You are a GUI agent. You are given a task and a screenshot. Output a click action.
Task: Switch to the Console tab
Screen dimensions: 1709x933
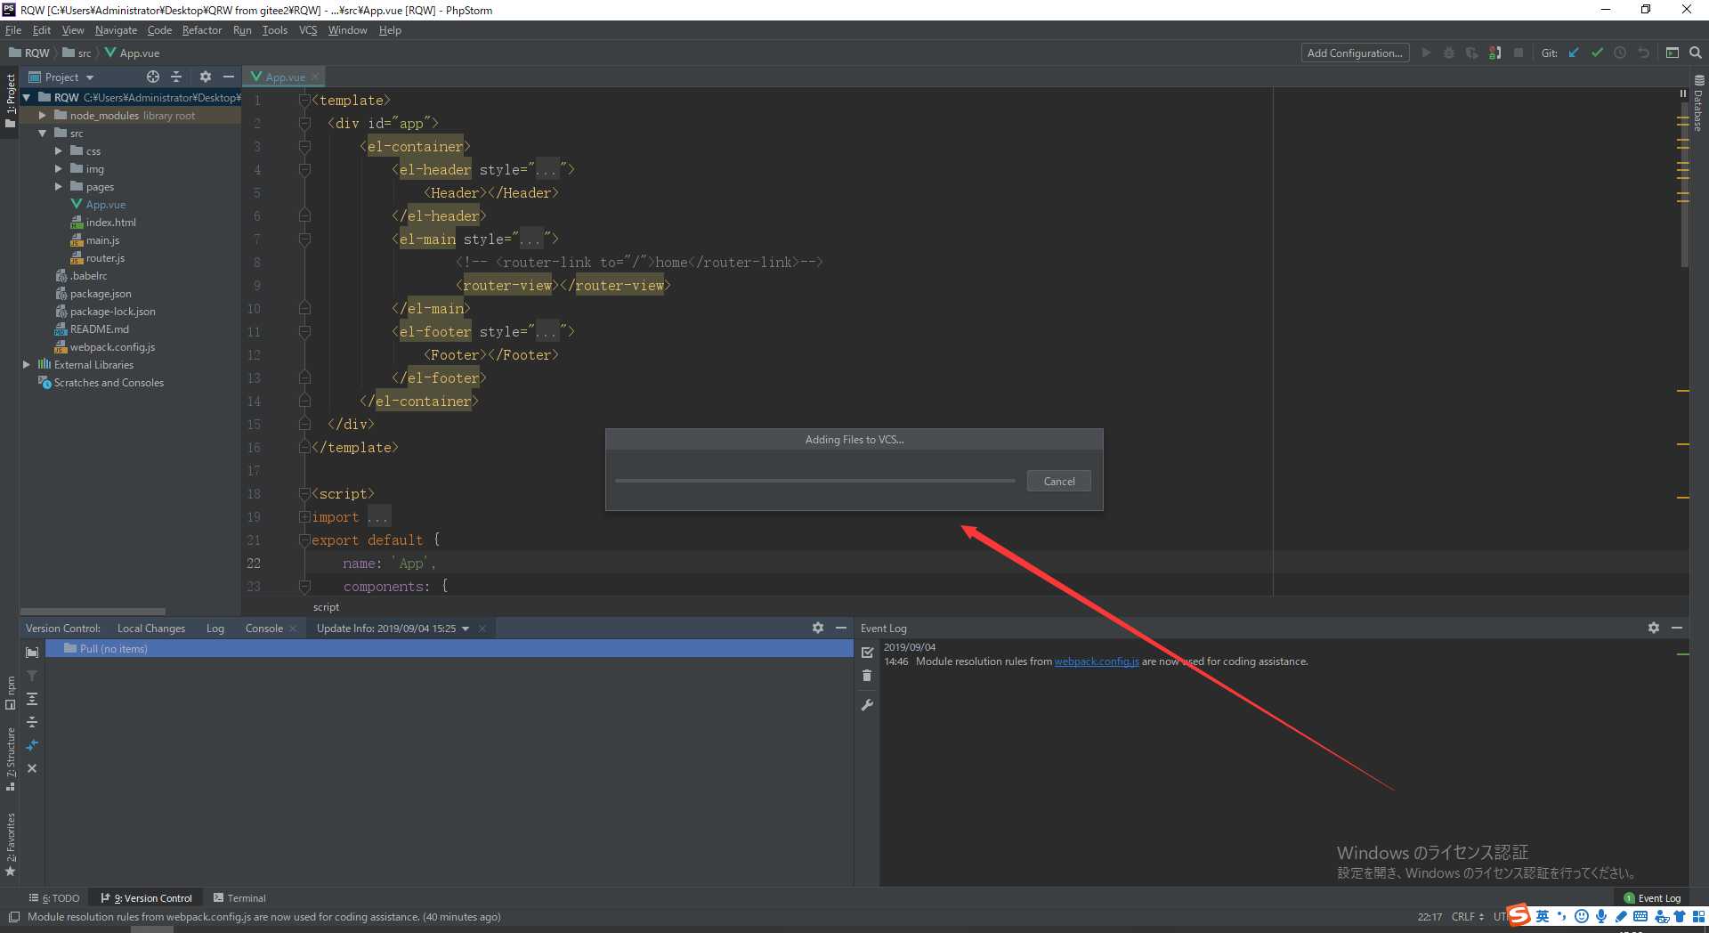pyautogui.click(x=264, y=629)
